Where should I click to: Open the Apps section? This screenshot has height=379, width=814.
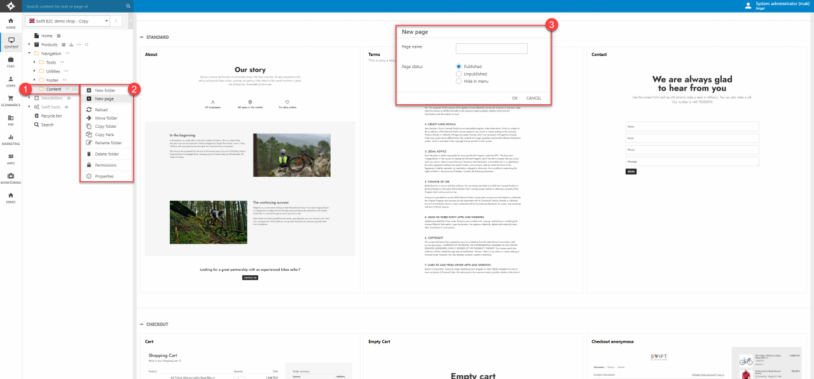point(11,158)
